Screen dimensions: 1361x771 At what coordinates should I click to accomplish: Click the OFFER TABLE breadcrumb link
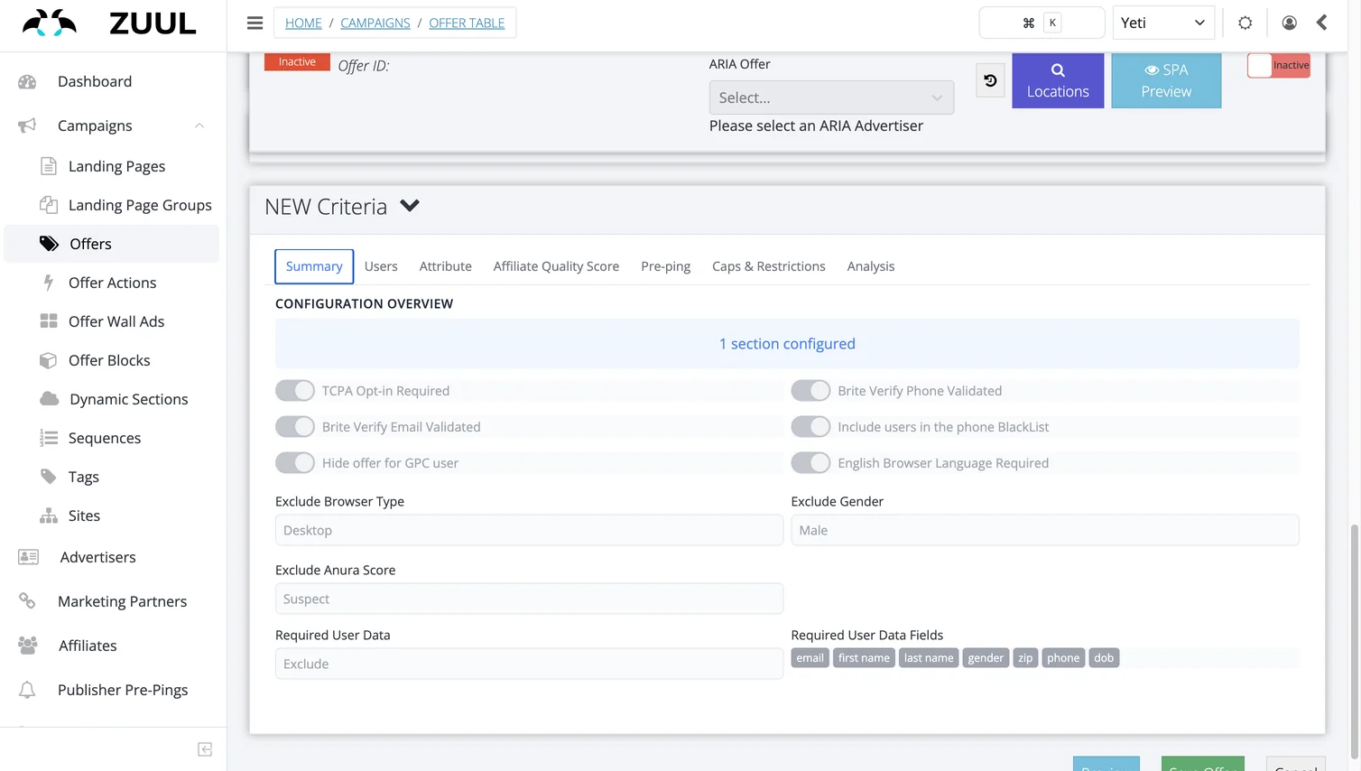(x=467, y=23)
